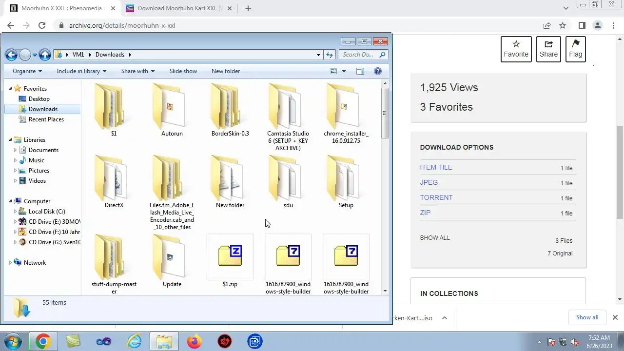Expand Local Disk (C:) node
Image resolution: width=624 pixels, height=351 pixels.
[x=15, y=211]
